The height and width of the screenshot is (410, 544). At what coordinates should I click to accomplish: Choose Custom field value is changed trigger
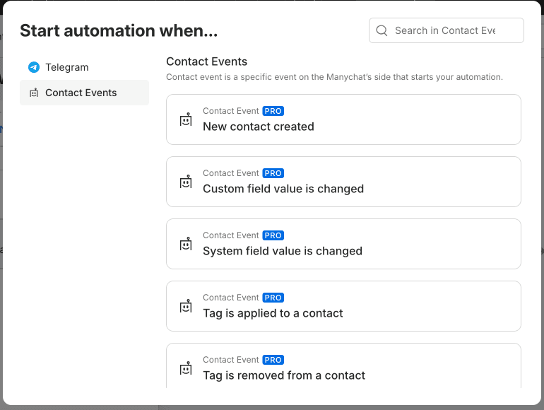343,182
